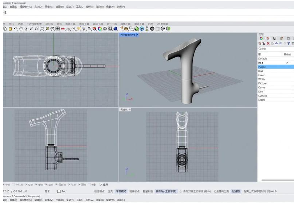Open the Perspective viewport dropdown arrow

tap(137, 35)
